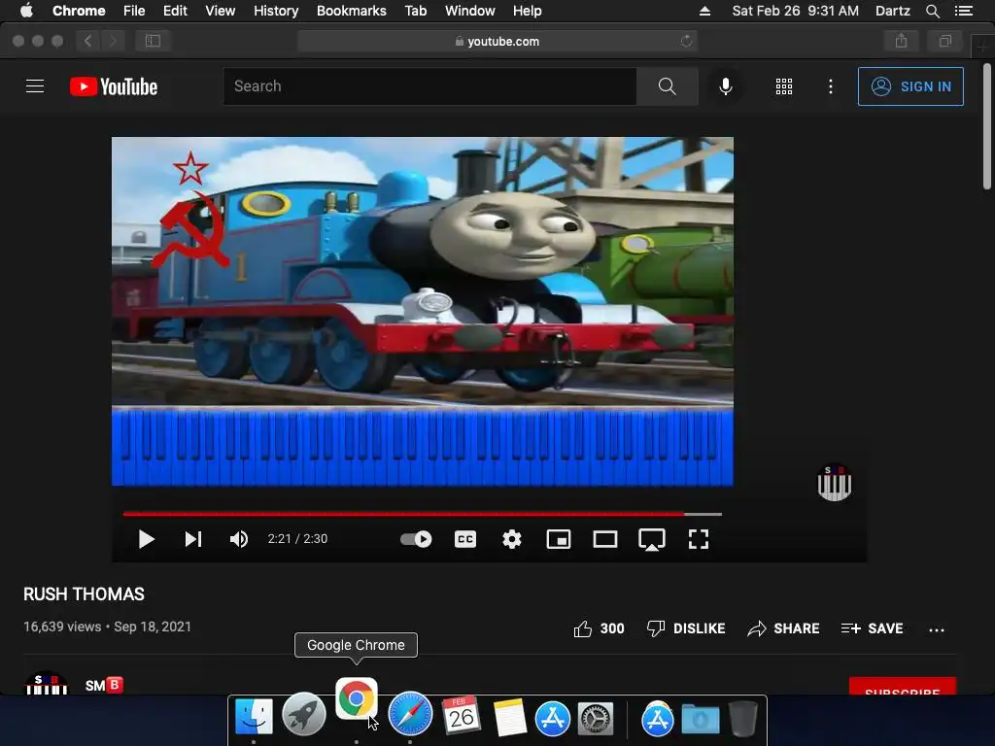Open Calendar from the Dock
Viewport: 995px width, 746px height.
tap(462, 715)
